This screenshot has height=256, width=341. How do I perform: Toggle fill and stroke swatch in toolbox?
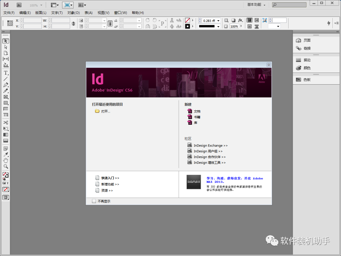(5, 175)
